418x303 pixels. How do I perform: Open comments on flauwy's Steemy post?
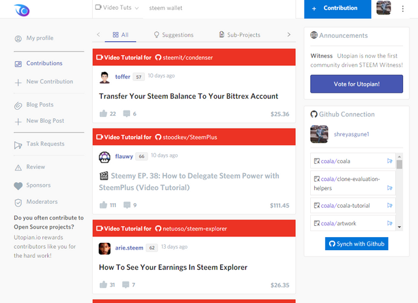(127, 205)
